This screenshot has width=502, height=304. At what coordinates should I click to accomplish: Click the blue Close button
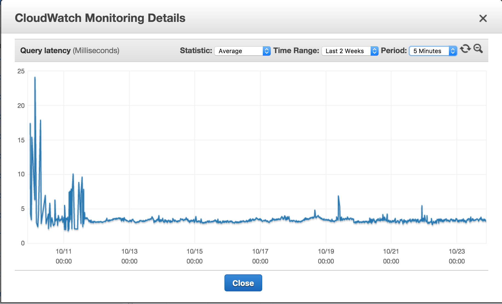243,283
